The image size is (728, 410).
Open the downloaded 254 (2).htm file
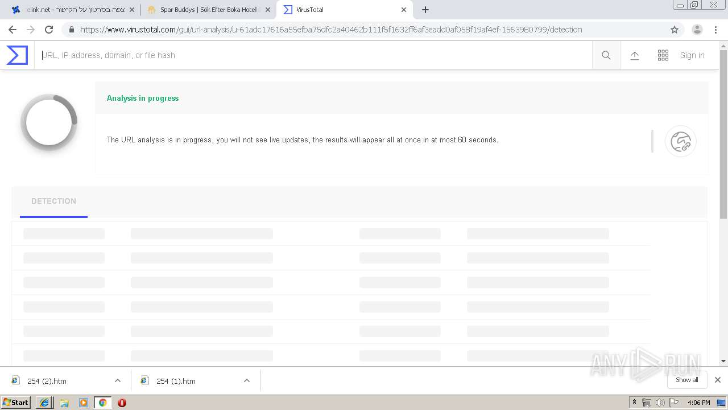(x=47, y=381)
